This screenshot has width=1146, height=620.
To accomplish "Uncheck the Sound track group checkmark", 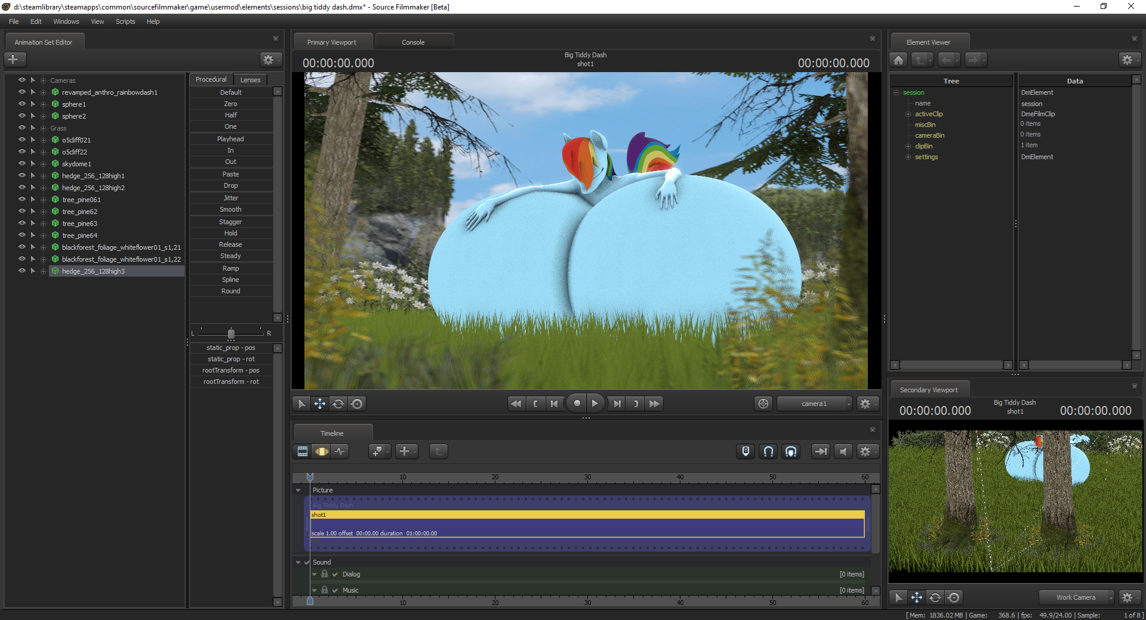I will click(x=307, y=562).
